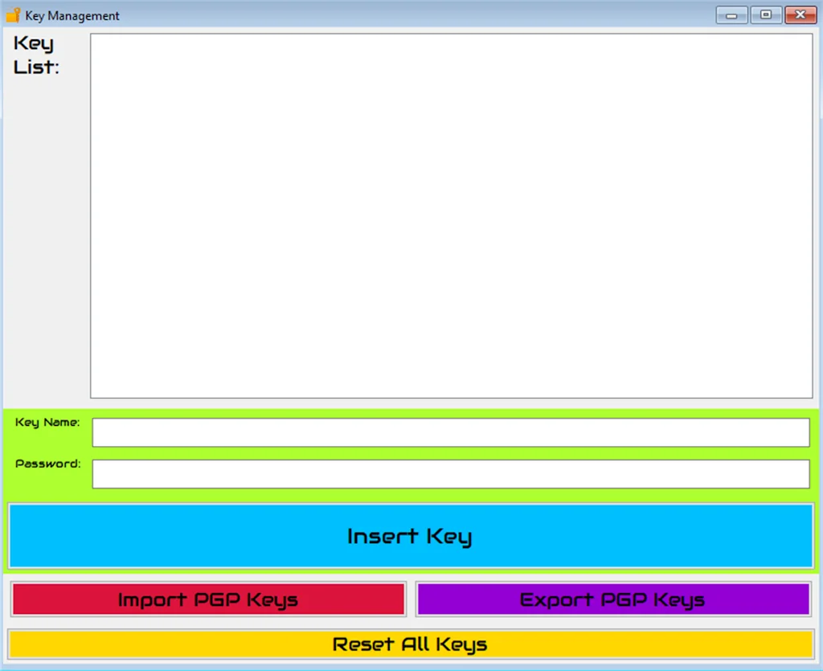Minimize the Key Management window
Screen dimensions: 823x671
coord(731,14)
